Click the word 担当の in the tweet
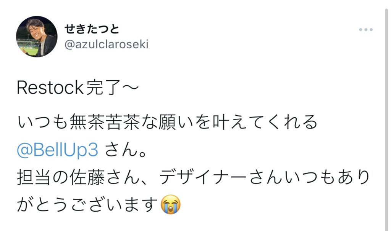Image resolution: width=391 pixels, height=231 pixels. [43, 177]
